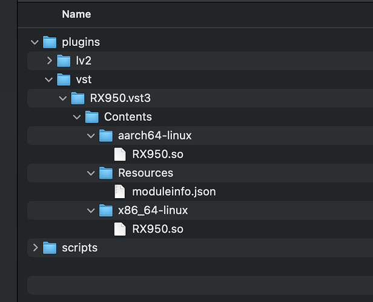The width and height of the screenshot is (373, 302).
Task: Select the vst folder name
Action: tap(84, 80)
